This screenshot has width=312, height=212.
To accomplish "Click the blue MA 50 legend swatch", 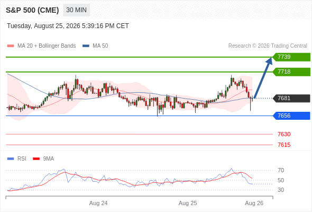I will (x=86, y=46).
